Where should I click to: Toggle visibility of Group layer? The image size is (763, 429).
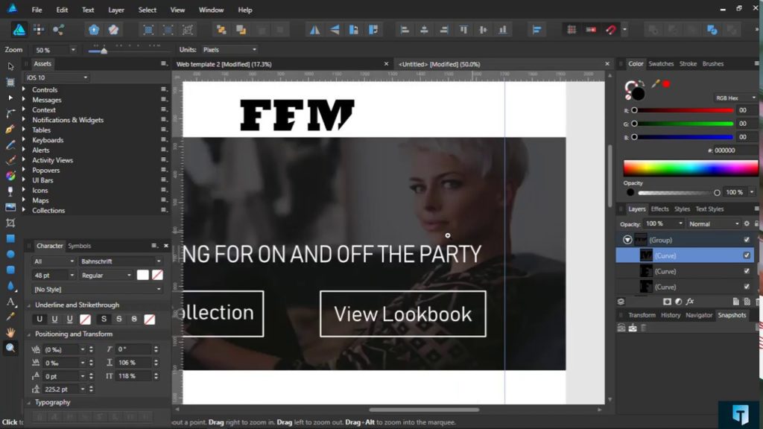click(x=747, y=240)
